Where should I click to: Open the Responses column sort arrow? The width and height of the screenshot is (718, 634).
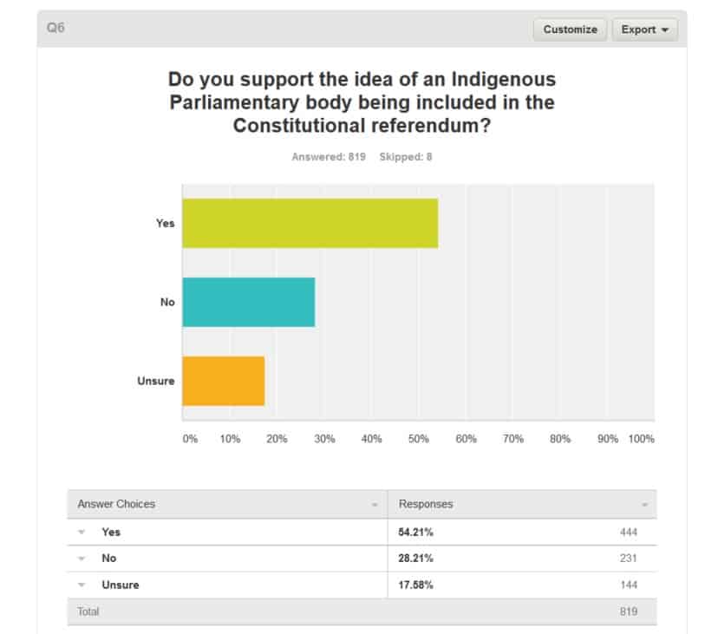pyautogui.click(x=644, y=505)
